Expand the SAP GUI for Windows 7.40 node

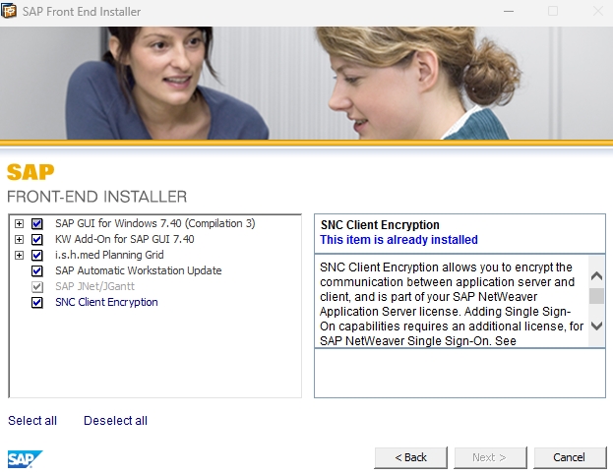pyautogui.click(x=19, y=224)
